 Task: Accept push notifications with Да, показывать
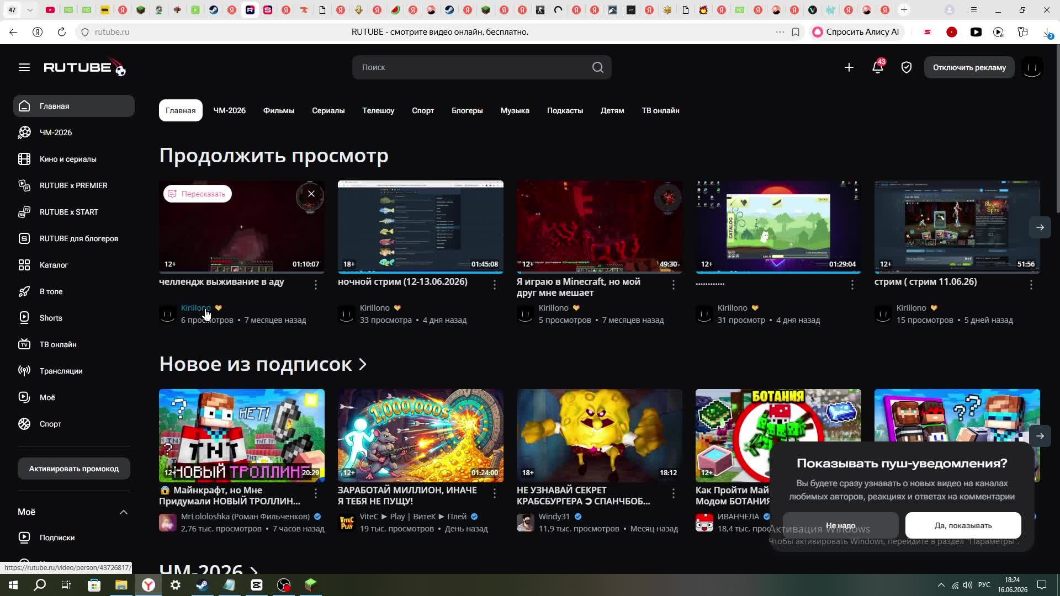point(963,525)
